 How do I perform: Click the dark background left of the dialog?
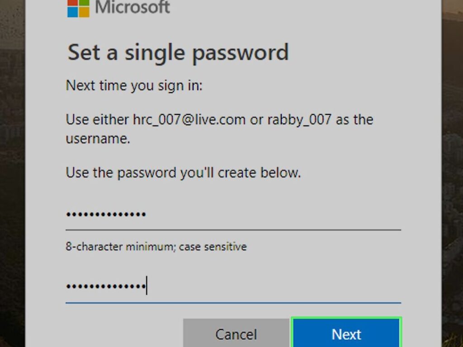12,181
